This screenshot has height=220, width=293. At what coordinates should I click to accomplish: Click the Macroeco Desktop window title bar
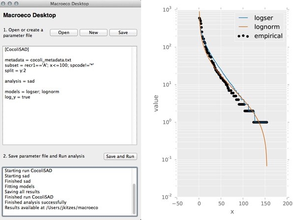click(x=70, y=3)
